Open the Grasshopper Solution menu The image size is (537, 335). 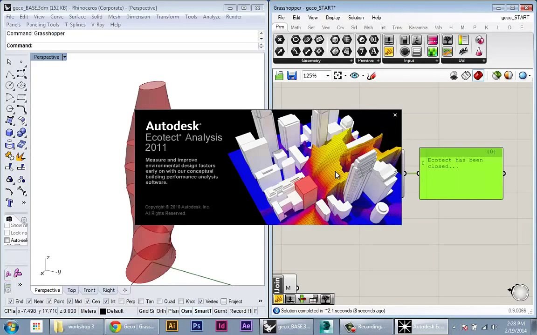[x=356, y=17]
